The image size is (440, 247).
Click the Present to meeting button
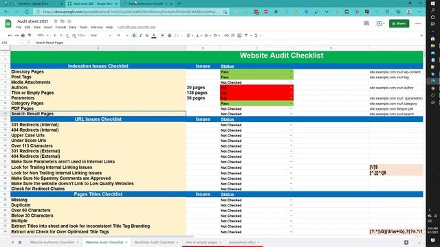[380, 23]
